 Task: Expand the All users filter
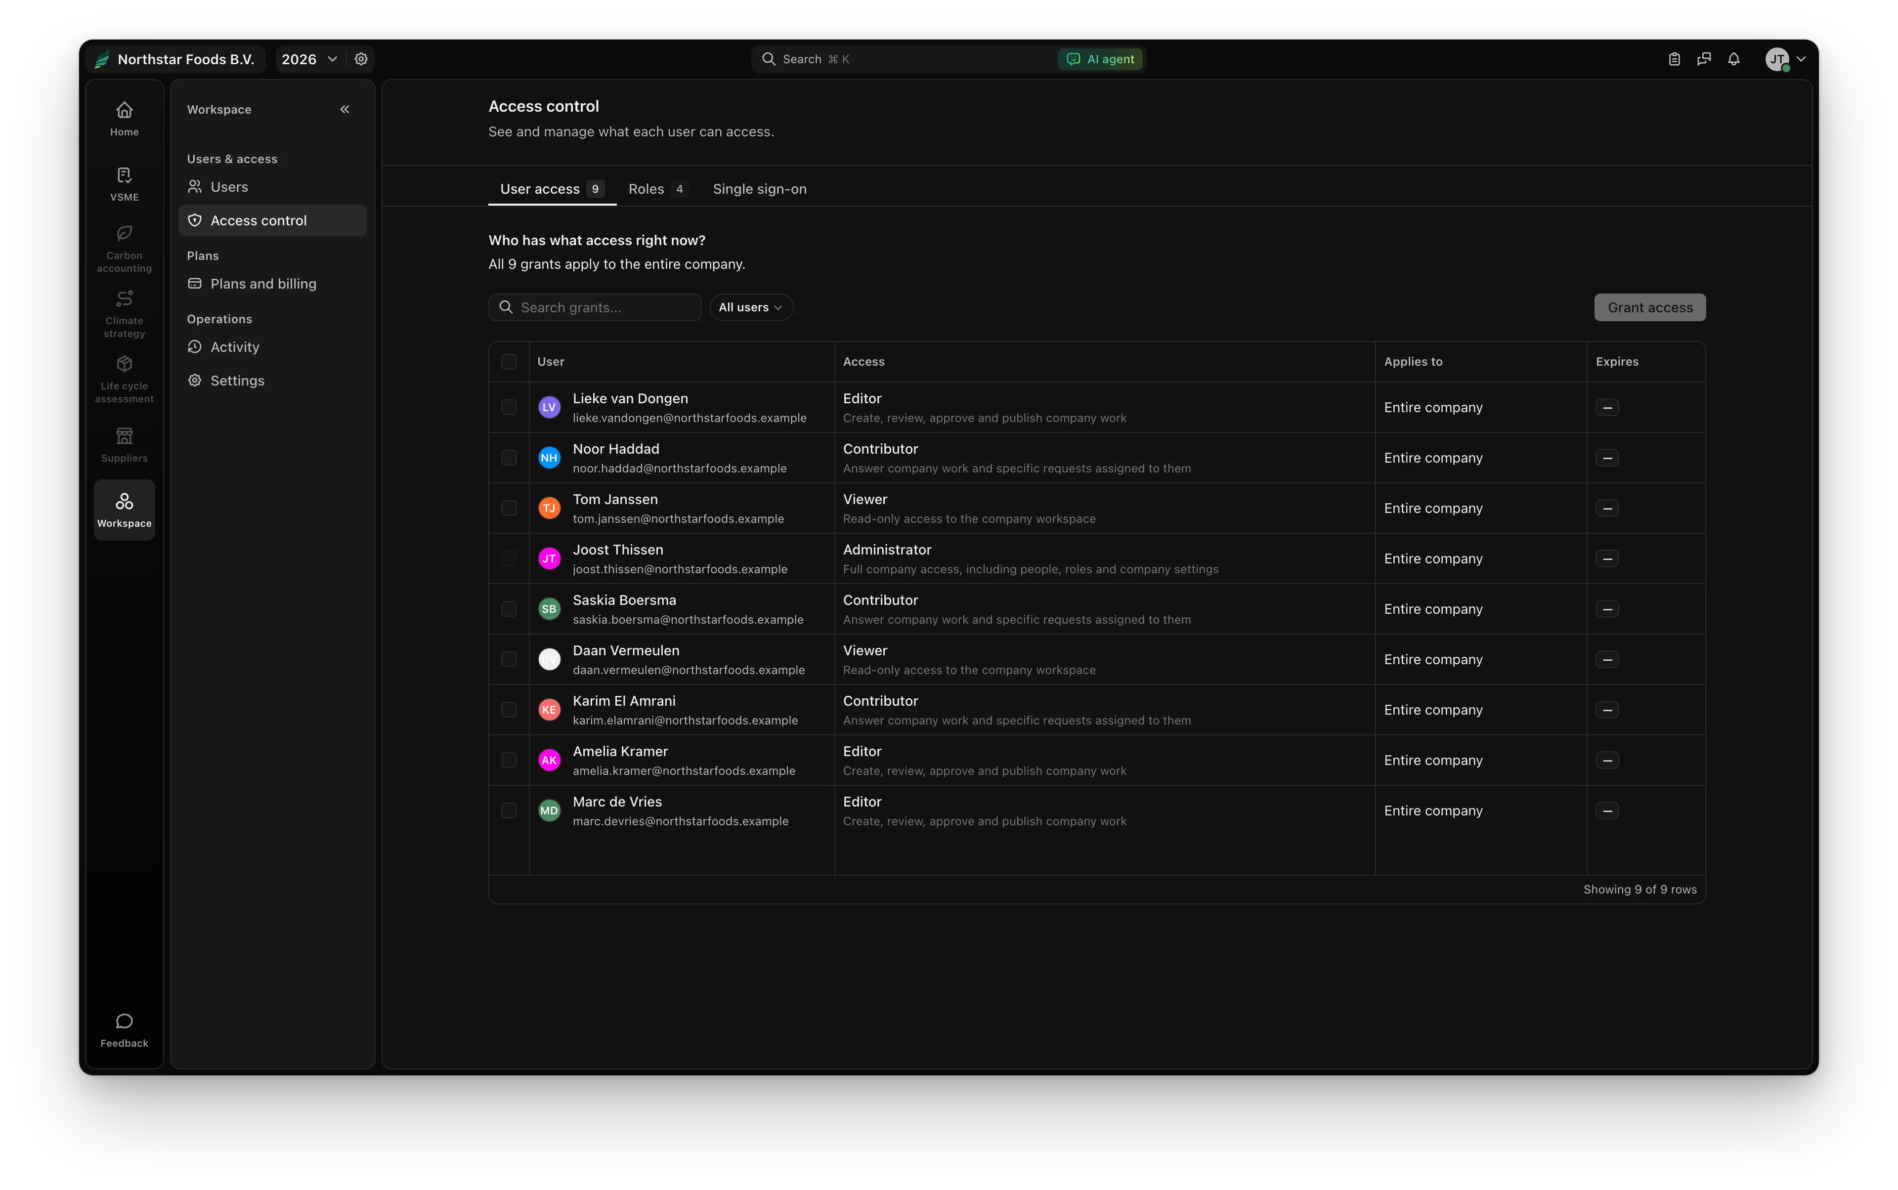coord(751,308)
